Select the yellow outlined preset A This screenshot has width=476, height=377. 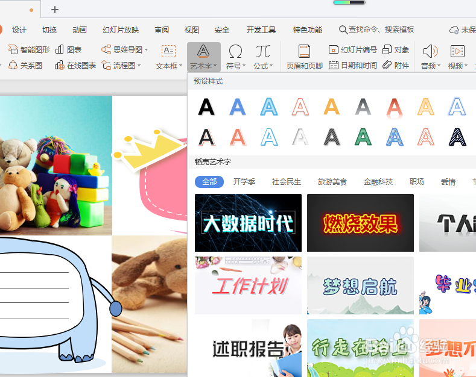coord(426,107)
